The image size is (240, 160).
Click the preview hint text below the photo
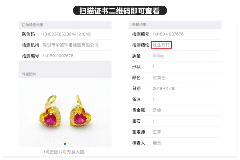[x=65, y=152]
